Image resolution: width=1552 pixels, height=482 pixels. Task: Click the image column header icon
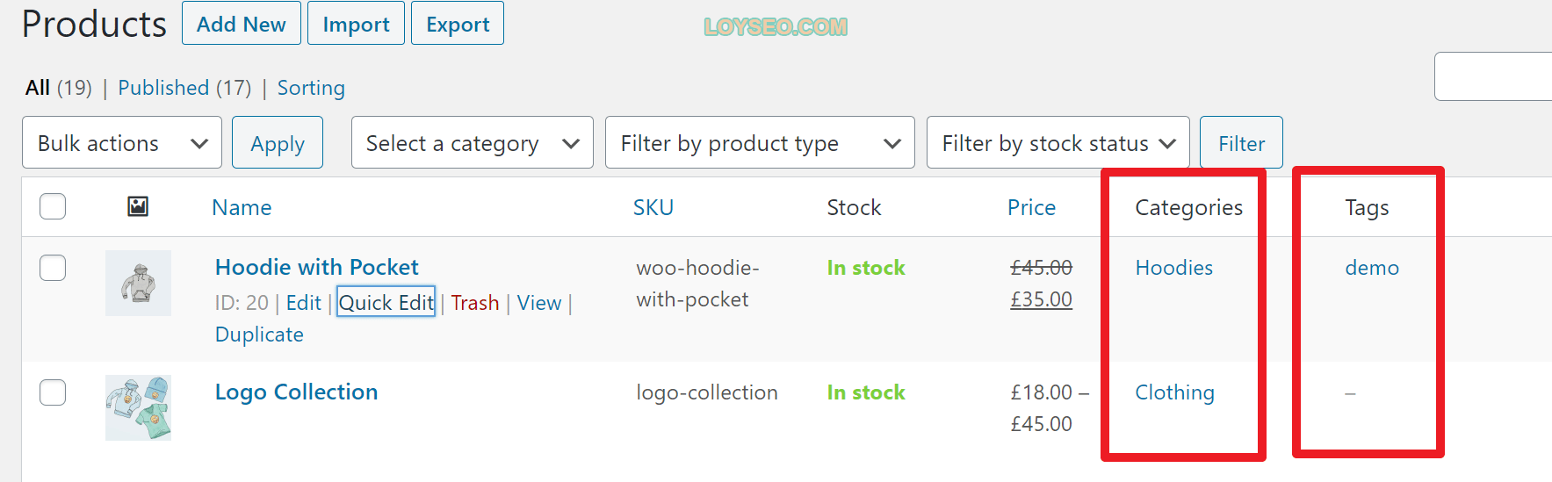[138, 206]
